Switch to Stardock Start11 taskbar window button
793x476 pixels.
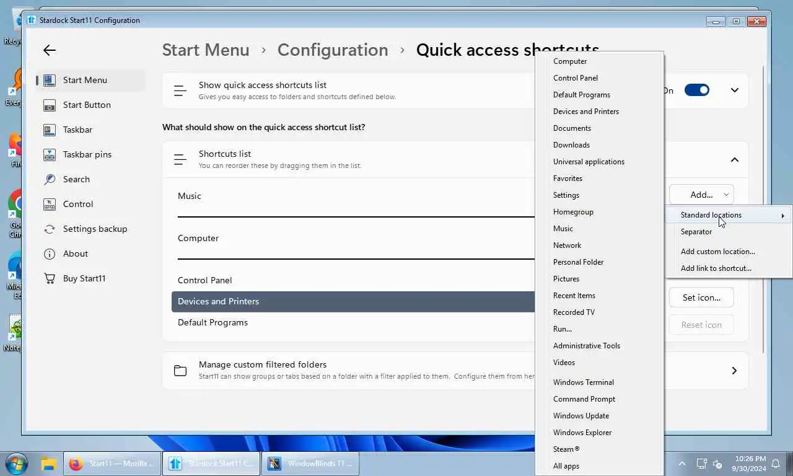coord(211,464)
